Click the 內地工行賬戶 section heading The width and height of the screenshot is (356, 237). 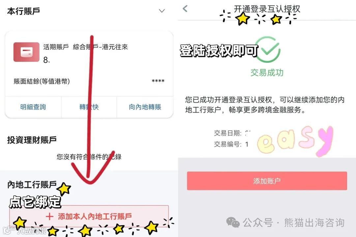click(x=32, y=185)
